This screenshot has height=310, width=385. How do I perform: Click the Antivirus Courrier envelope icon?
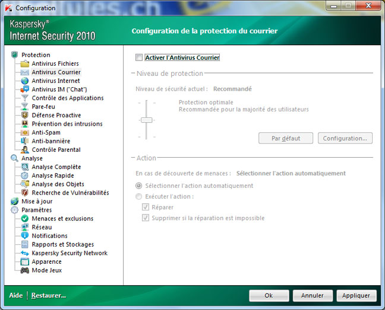25,72
